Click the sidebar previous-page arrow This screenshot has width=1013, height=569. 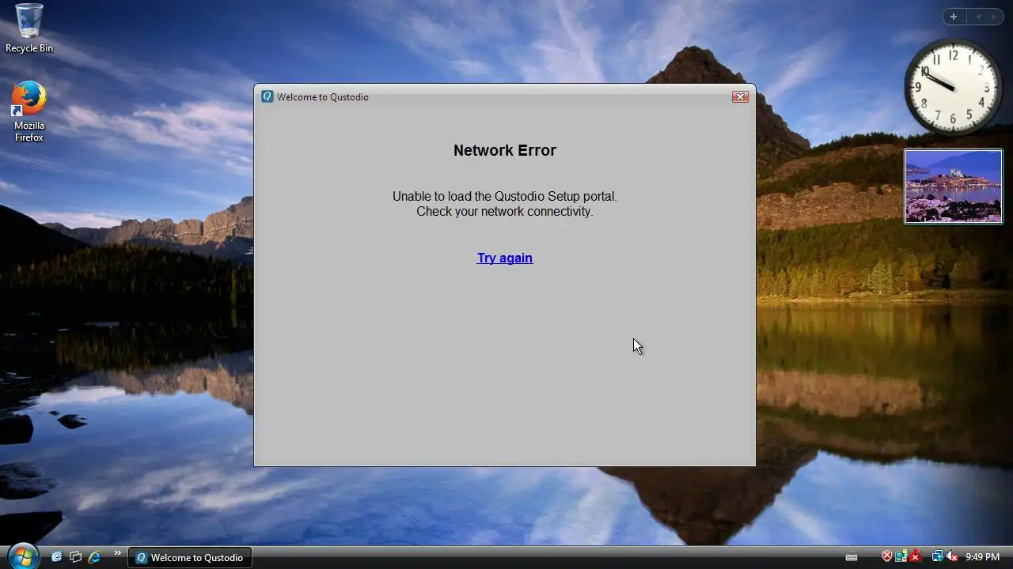click(979, 17)
